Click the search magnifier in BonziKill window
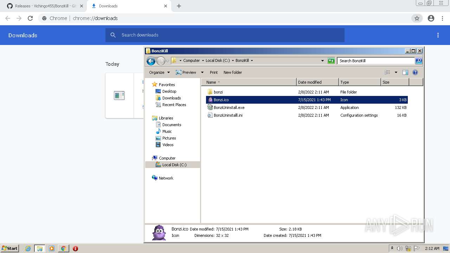Screen dimensions: 450x253 click(x=419, y=61)
